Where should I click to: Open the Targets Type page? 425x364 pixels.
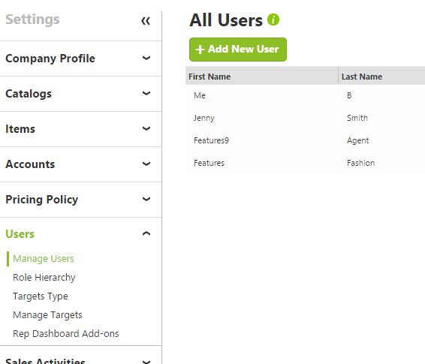click(x=41, y=296)
